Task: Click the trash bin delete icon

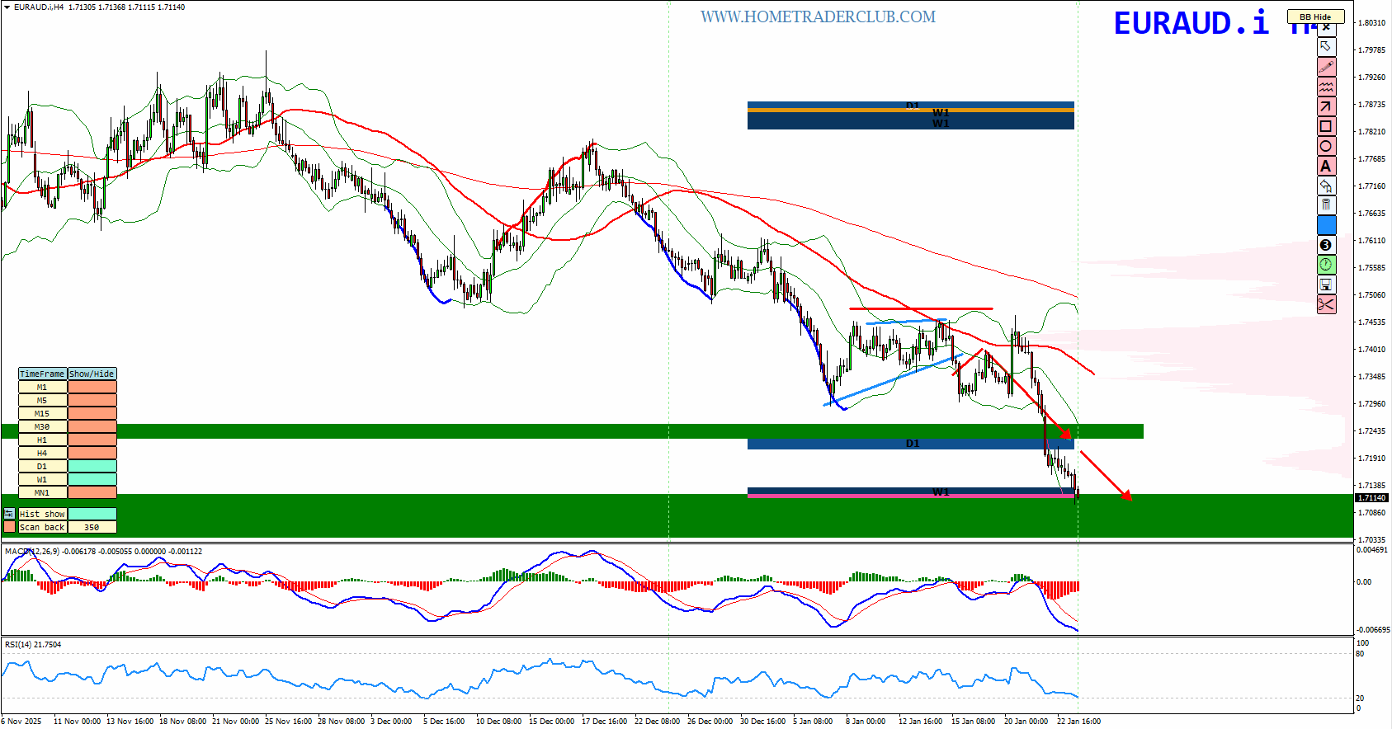Action: coord(1326,205)
